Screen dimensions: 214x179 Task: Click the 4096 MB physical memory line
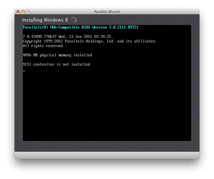click(x=57, y=55)
